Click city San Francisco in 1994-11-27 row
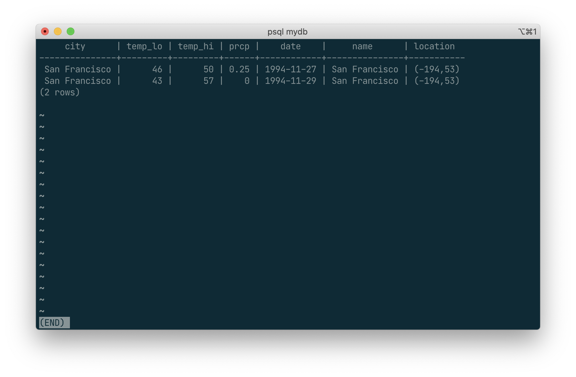Screen dimensions: 576x377 (78, 69)
